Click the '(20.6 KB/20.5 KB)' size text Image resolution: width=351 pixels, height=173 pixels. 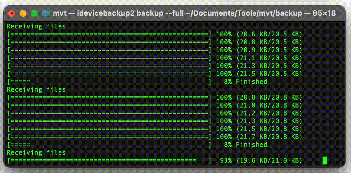click(269, 34)
